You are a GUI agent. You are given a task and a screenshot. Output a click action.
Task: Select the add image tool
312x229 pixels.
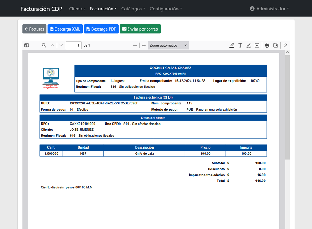257,45
